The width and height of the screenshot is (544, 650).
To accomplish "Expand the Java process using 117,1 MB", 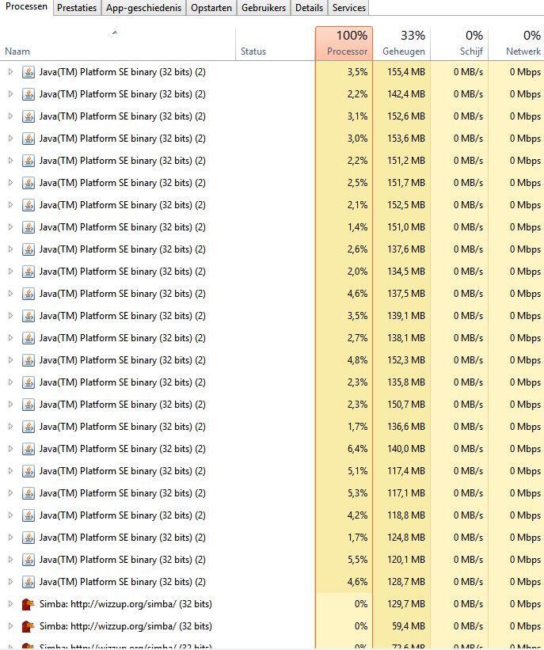I will tap(11, 493).
